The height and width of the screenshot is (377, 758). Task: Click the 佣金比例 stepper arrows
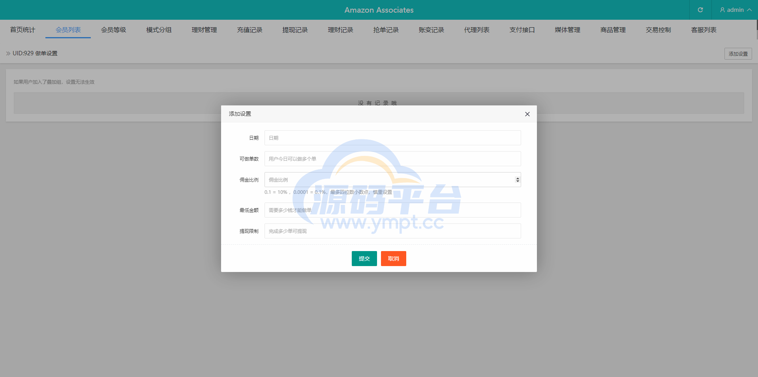click(518, 180)
